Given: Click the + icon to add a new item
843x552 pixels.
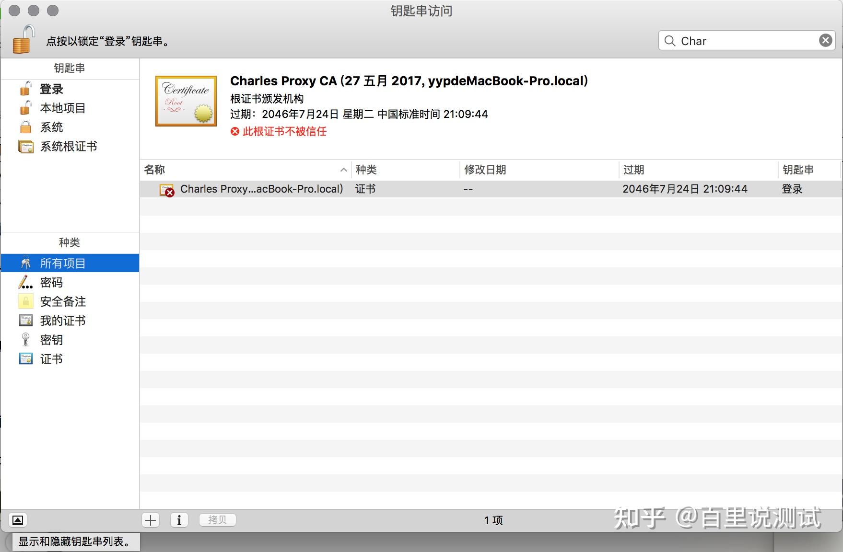Looking at the screenshot, I should click(150, 519).
